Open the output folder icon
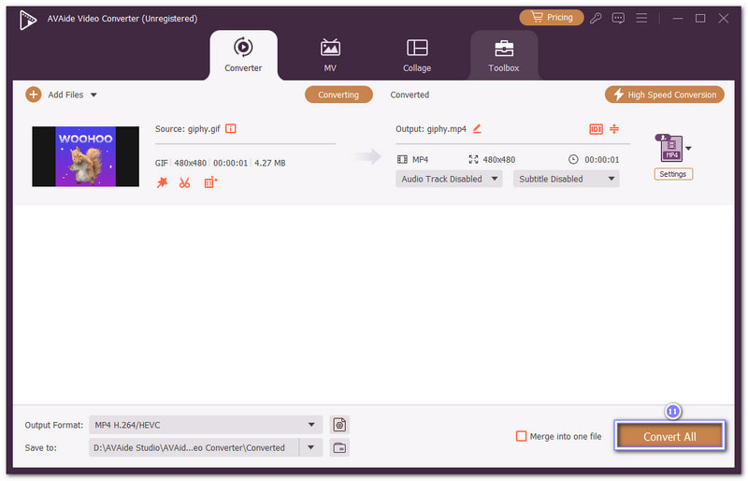Viewport: 748px width, 481px height. pyautogui.click(x=339, y=447)
